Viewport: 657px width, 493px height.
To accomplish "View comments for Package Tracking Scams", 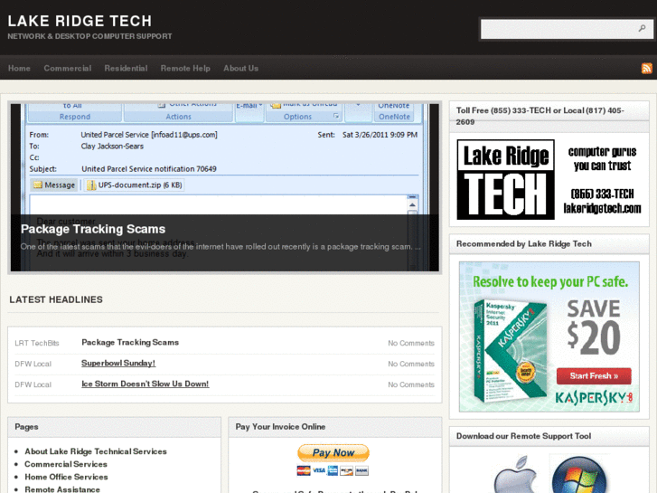I will point(411,343).
